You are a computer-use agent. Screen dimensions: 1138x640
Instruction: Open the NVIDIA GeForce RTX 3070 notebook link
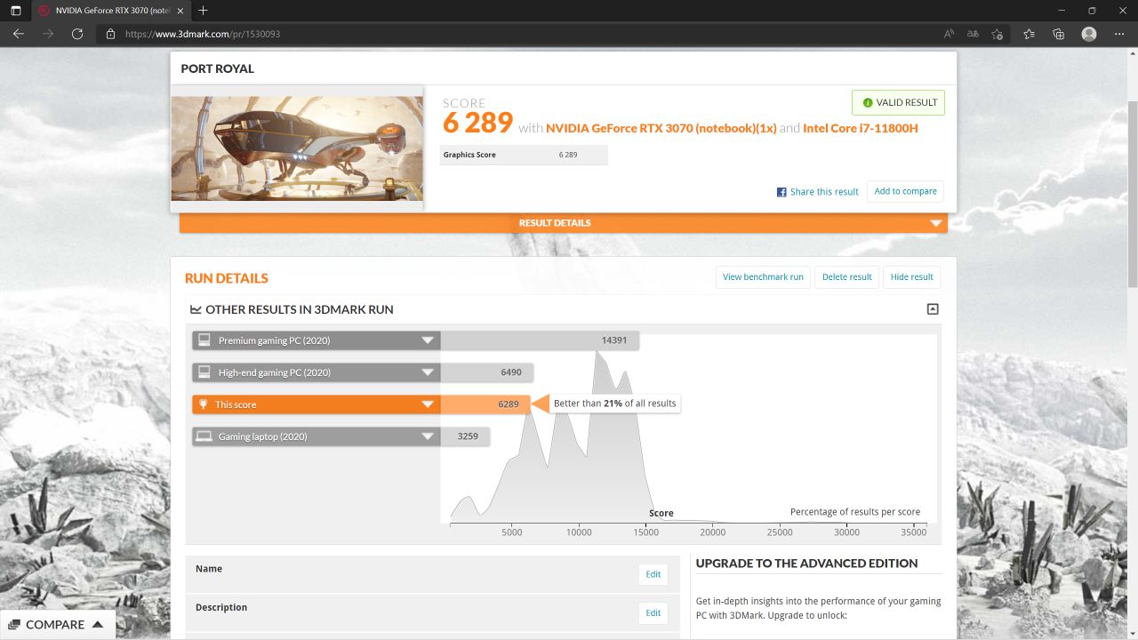pyautogui.click(x=661, y=128)
